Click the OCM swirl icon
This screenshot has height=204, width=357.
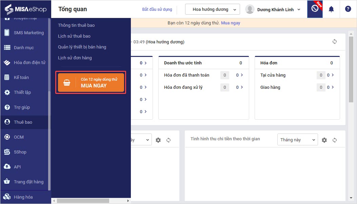click(7, 137)
